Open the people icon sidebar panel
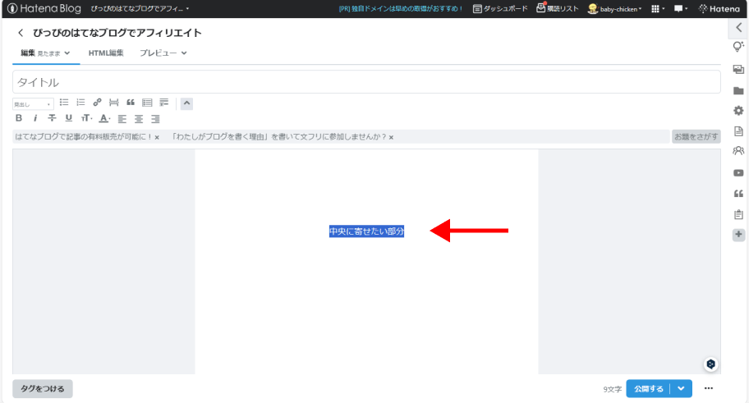This screenshot has height=403, width=749. tap(738, 151)
